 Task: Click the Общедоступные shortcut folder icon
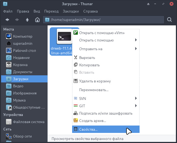[x=9, y=107]
